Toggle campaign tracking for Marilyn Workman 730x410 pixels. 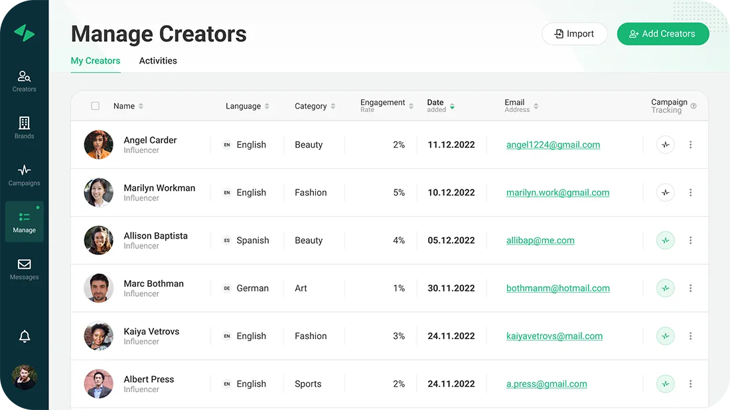tap(665, 193)
